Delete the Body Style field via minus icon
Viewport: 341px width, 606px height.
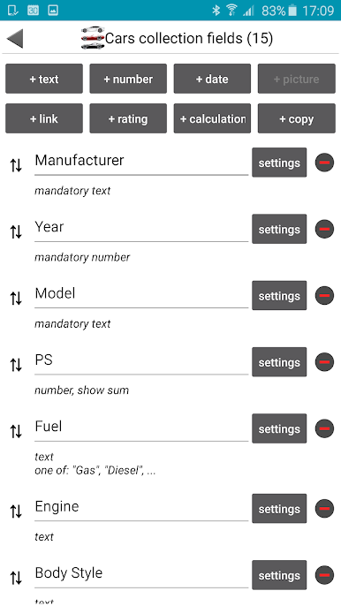click(x=324, y=575)
